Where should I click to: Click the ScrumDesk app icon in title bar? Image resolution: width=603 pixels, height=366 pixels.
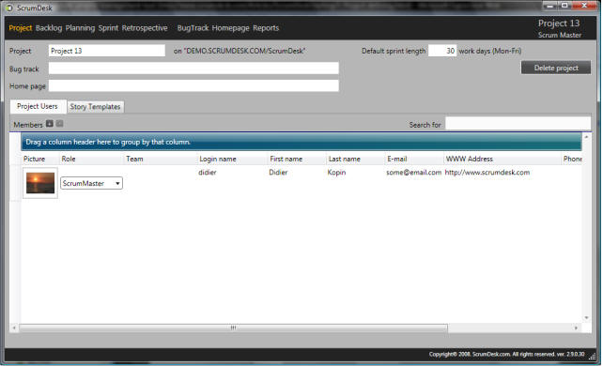[8, 8]
